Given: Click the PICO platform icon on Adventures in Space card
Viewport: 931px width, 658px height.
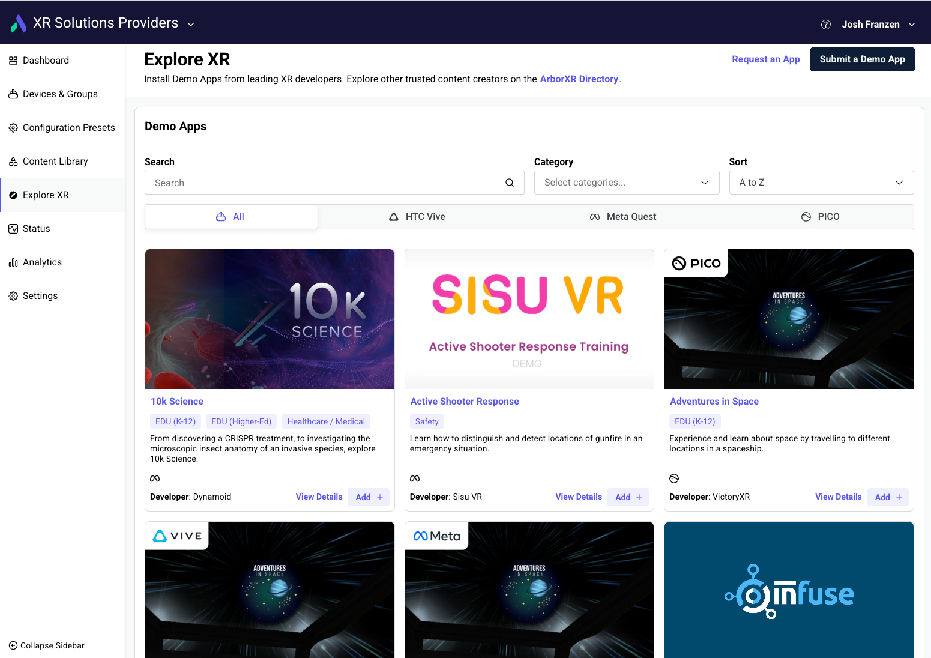Looking at the screenshot, I should 674,478.
